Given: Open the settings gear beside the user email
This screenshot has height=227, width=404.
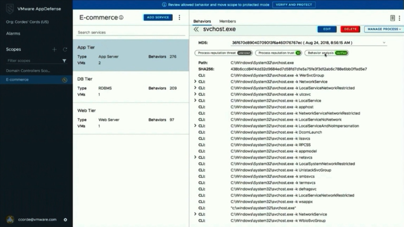Looking at the screenshot, I should tap(65, 220).
